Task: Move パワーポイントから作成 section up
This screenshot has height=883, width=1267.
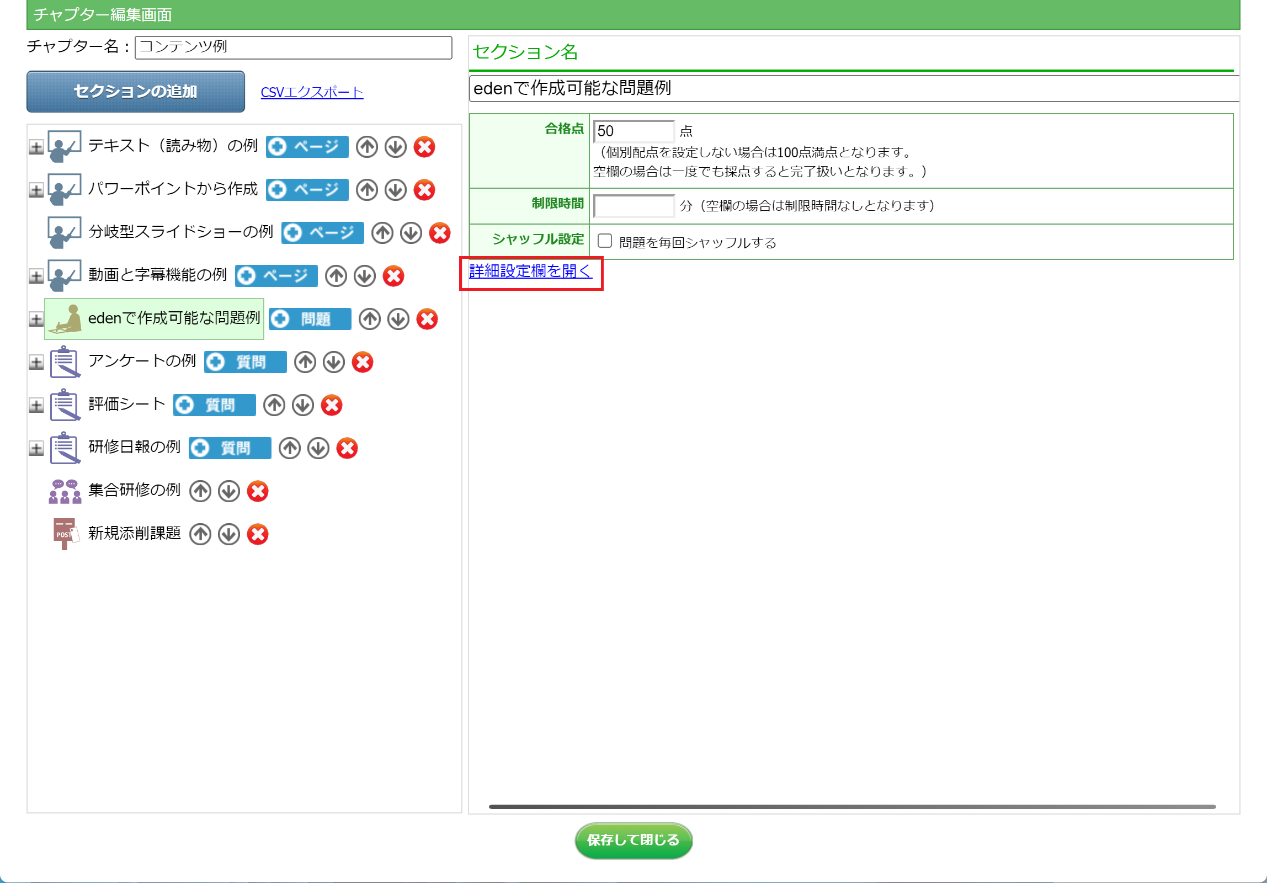Action: click(x=367, y=190)
